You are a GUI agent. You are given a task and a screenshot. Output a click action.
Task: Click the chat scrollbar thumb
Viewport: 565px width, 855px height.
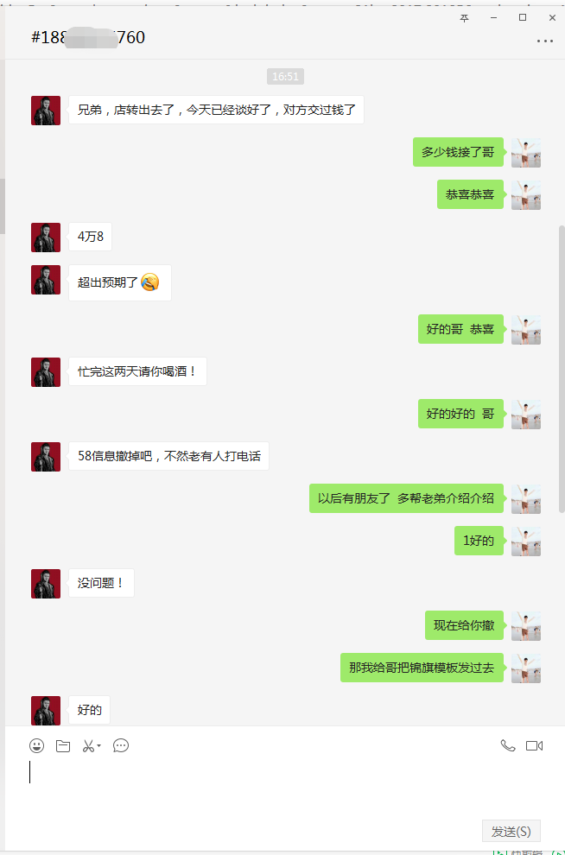pyautogui.click(x=562, y=369)
